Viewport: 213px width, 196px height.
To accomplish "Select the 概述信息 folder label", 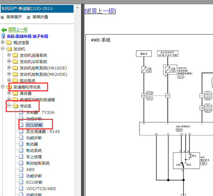I will point(21,43).
